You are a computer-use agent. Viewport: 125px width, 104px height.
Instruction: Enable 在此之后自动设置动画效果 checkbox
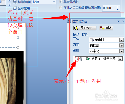[x=60, y=8]
